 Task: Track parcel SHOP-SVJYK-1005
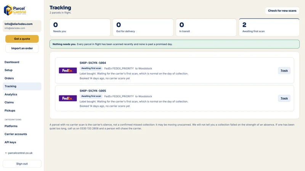284,98
